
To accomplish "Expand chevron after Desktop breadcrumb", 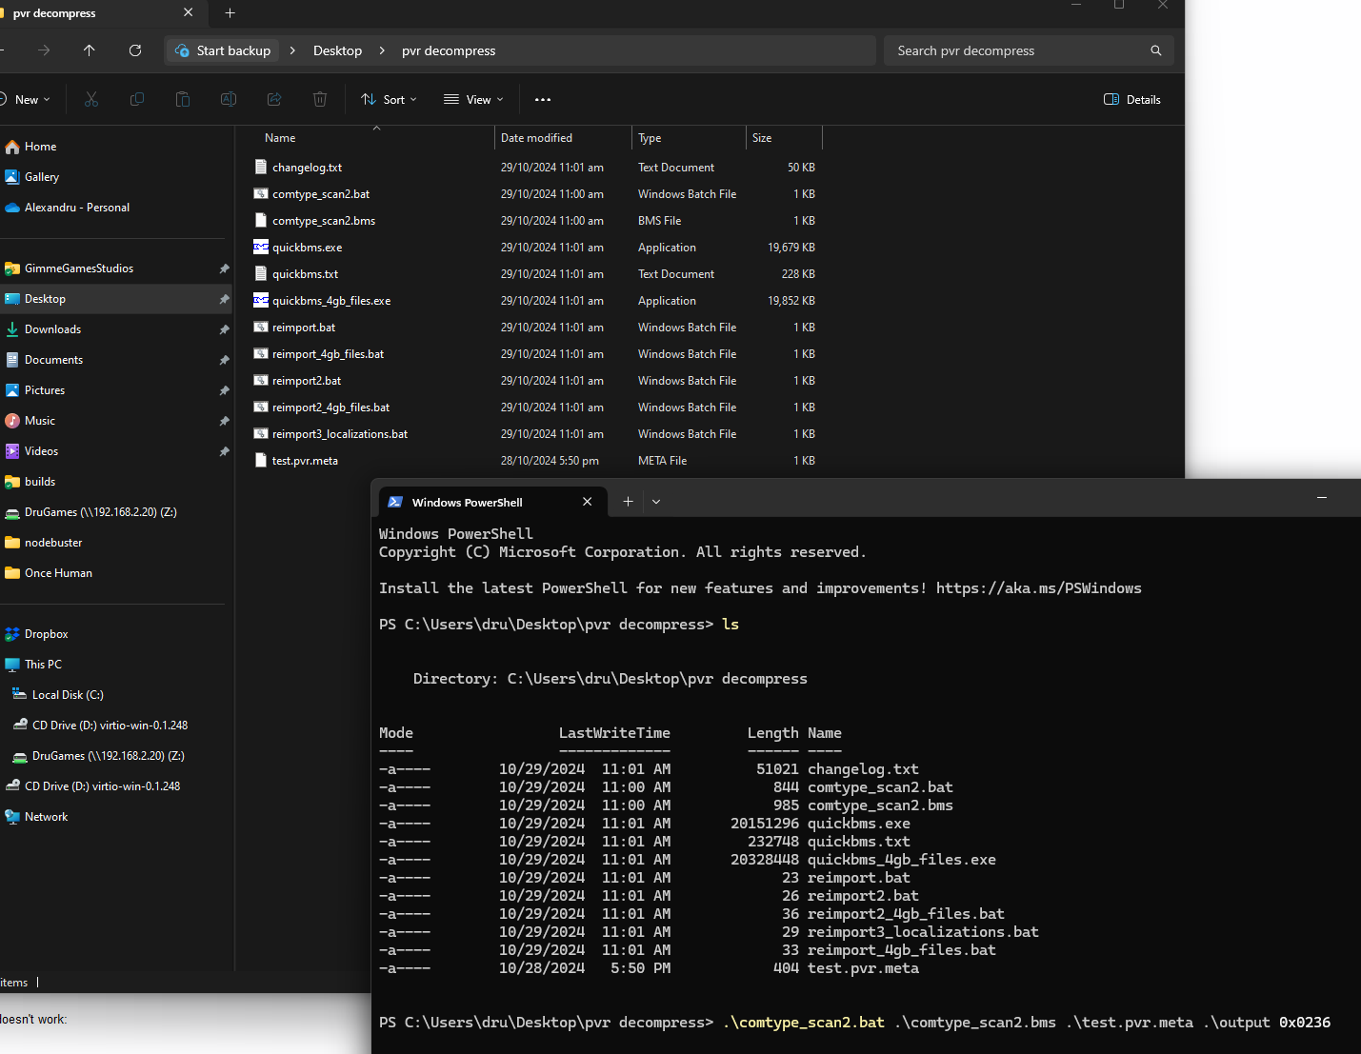I will tap(382, 50).
